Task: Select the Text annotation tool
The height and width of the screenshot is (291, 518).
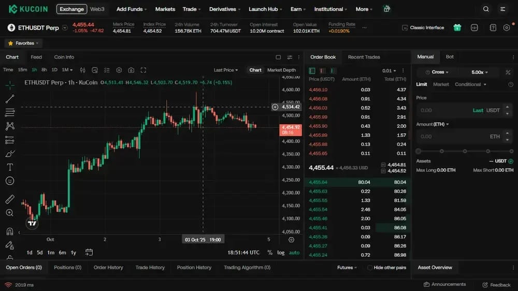Action: (10, 167)
